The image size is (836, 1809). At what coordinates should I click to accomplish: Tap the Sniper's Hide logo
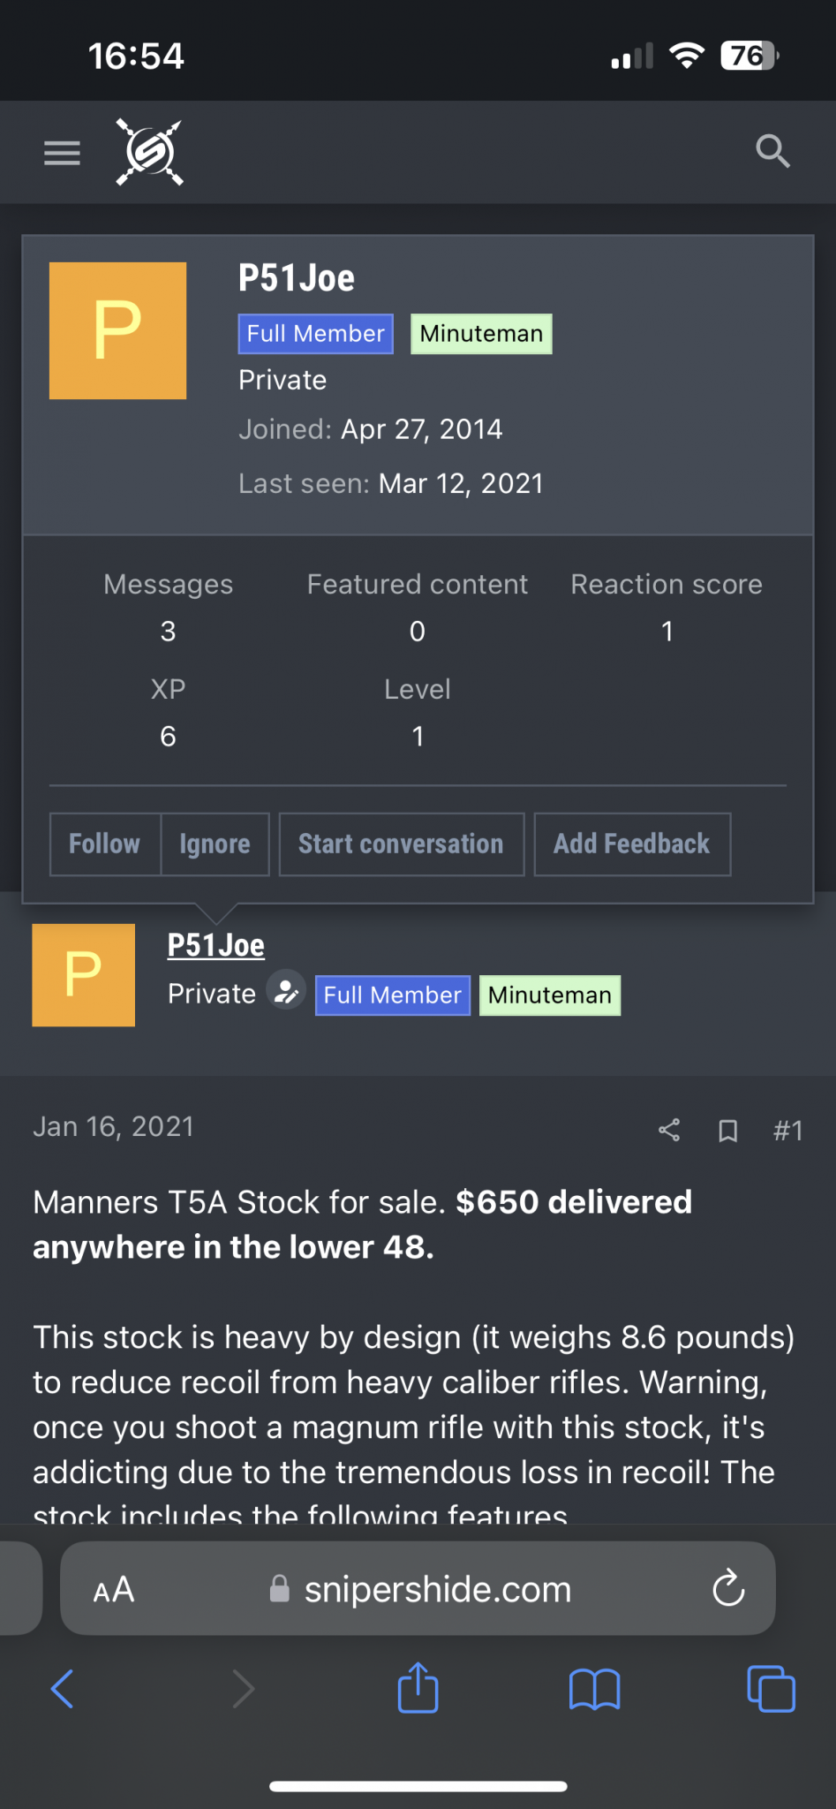coord(150,153)
